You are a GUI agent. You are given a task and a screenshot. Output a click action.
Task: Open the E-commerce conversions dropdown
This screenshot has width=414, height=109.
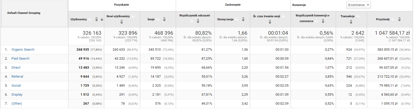(x=359, y=5)
